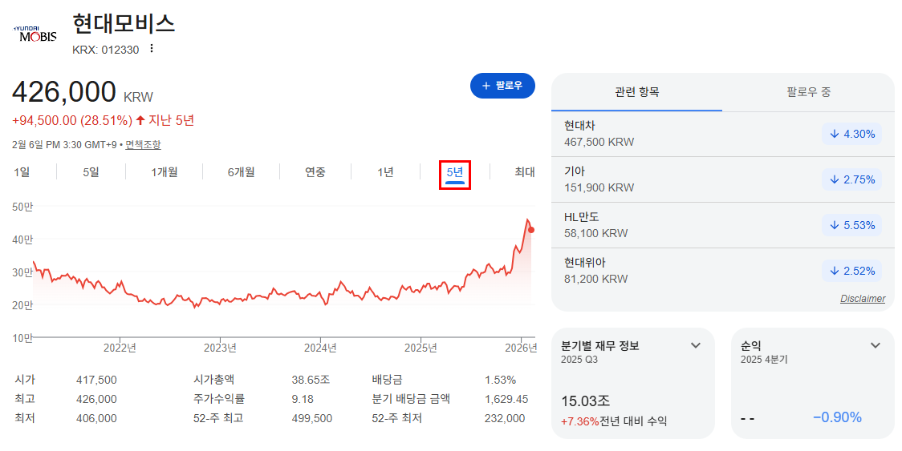Viewport: 902px width, 451px height.
Task: Select the 5년 time range tab
Action: 454,174
